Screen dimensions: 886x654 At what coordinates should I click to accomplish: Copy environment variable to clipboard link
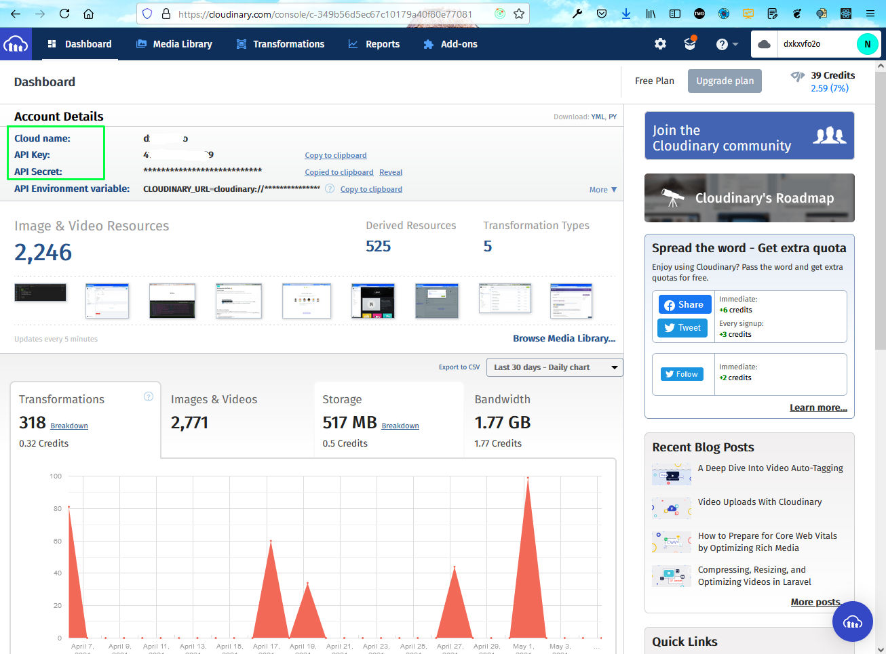tap(371, 189)
